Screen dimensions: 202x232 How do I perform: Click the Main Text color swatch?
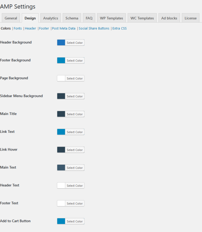pyautogui.click(x=61, y=168)
